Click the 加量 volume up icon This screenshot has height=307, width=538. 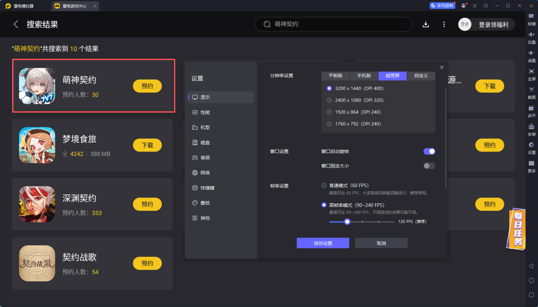tap(531, 34)
